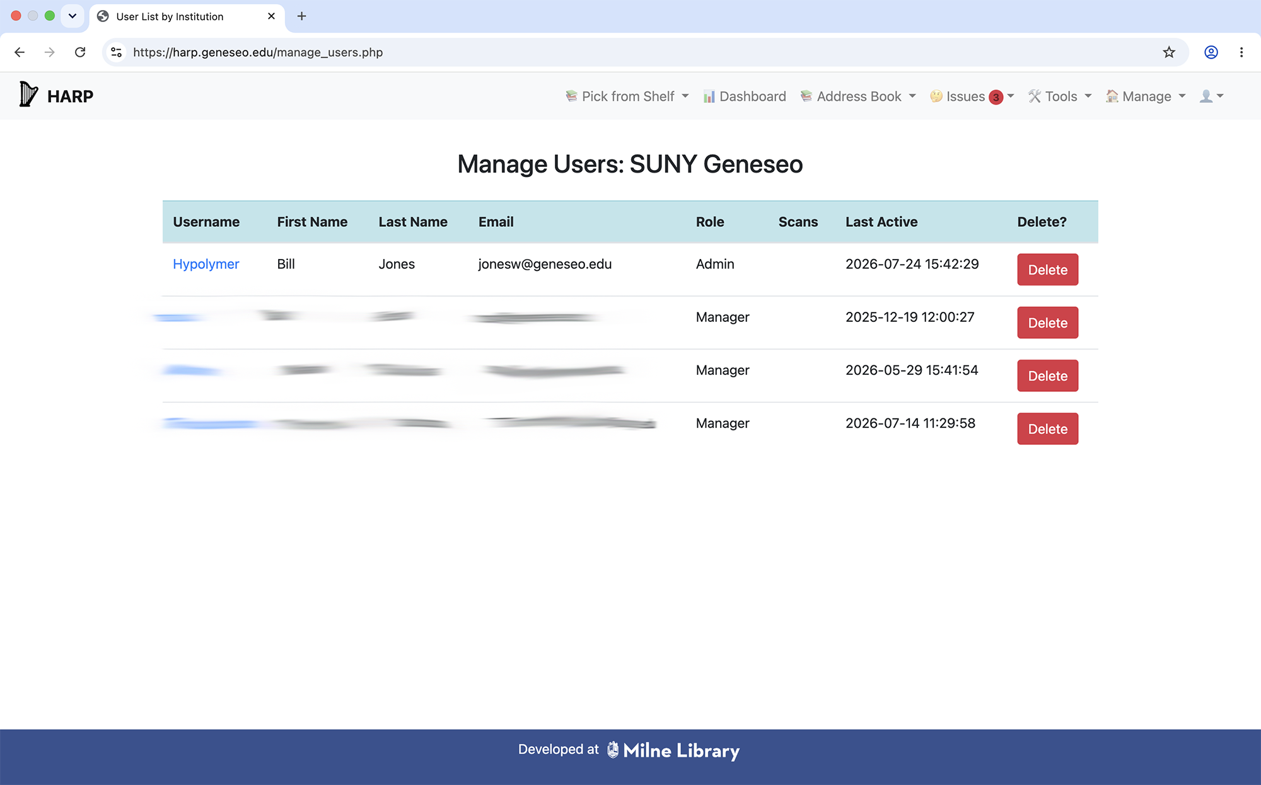The image size is (1261, 785).
Task: Open the Chrome profile menu
Action: pos(1211,52)
